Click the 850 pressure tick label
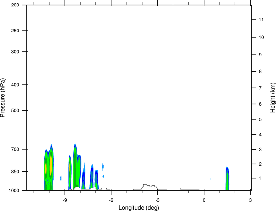The width and height of the screenshot is (276, 211). coord(15,172)
